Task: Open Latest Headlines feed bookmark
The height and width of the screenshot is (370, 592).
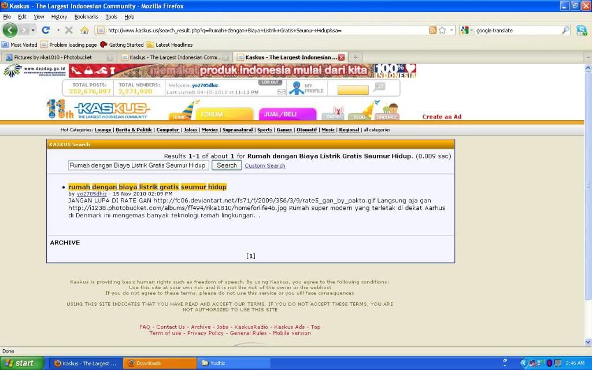Action: click(170, 45)
